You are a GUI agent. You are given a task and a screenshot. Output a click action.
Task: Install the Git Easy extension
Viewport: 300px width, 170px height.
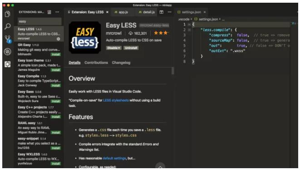[x=56, y=54]
